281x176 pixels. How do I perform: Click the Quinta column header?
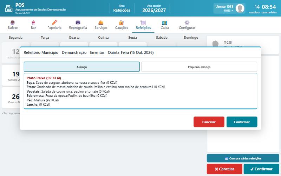[103, 38]
